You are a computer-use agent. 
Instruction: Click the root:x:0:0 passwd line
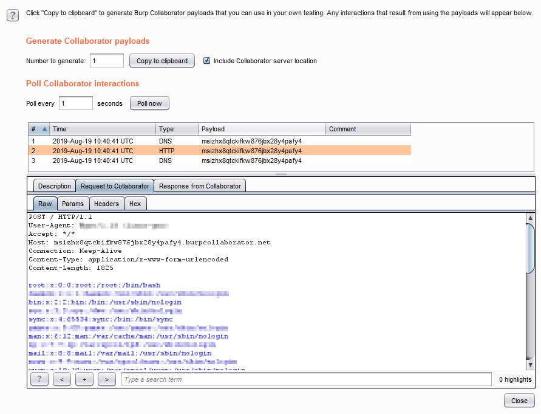(x=95, y=285)
